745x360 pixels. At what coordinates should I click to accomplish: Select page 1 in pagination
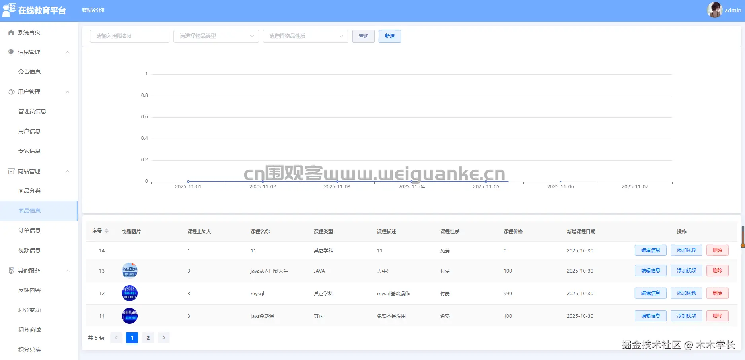[132, 338]
